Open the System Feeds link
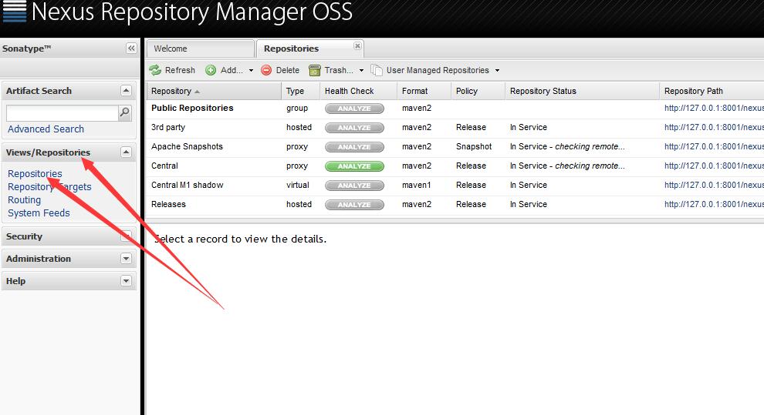Screen dimensions: 764x415 point(39,213)
